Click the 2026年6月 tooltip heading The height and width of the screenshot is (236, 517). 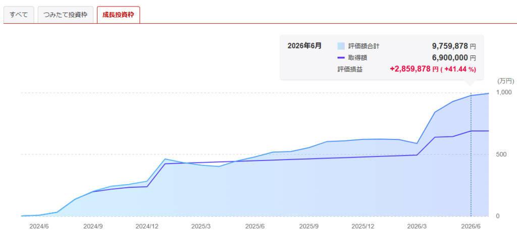pyautogui.click(x=304, y=46)
